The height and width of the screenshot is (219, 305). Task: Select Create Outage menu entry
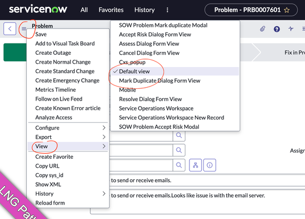point(68,53)
